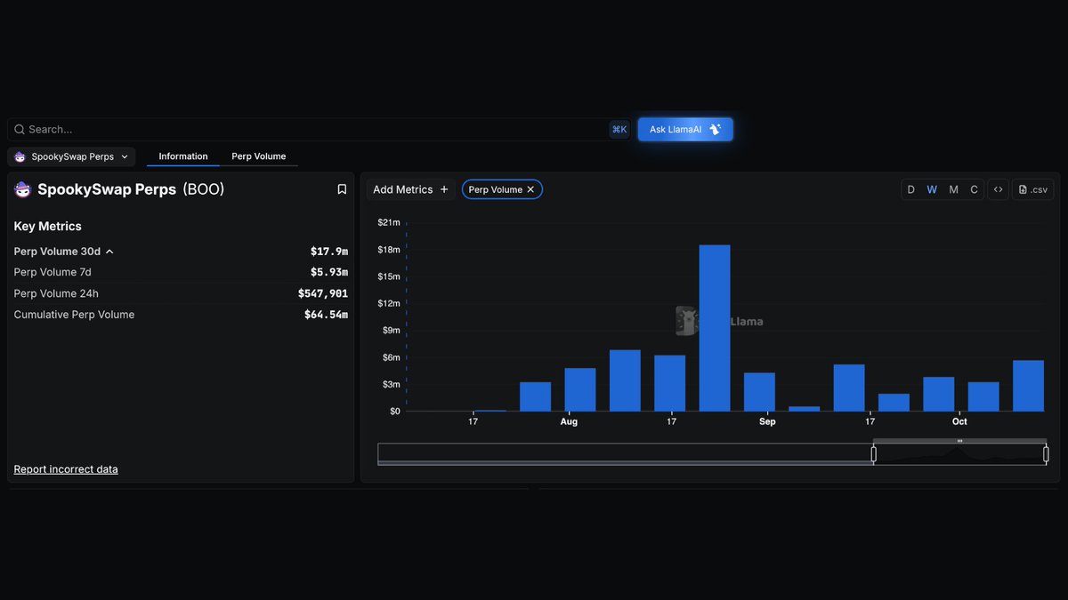Click the Perp Volume 30d value $17.9m
This screenshot has width=1068, height=600.
329,252
